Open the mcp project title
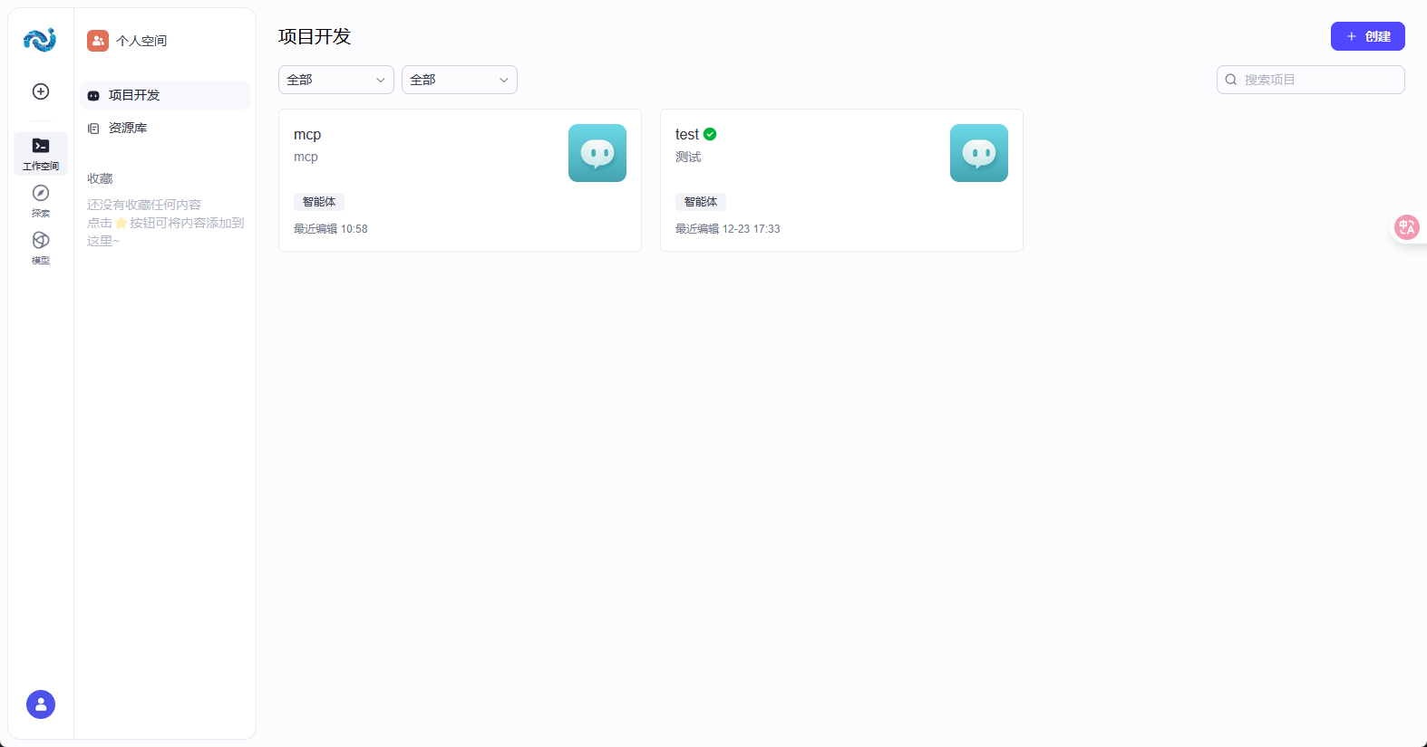 [x=307, y=134]
